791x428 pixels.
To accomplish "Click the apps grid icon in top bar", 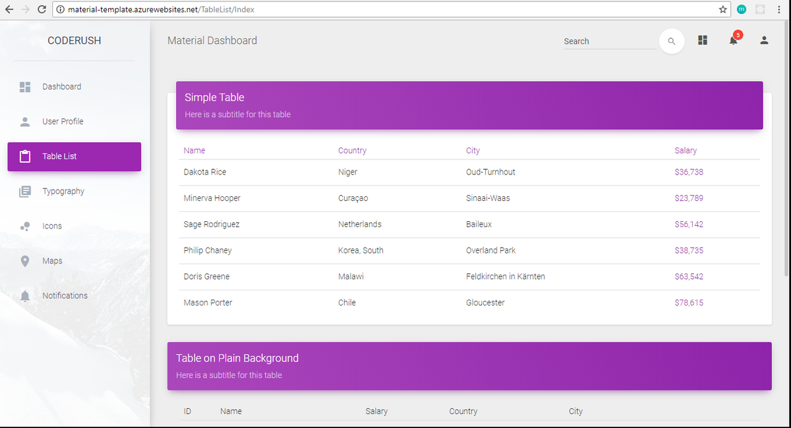I will (703, 40).
